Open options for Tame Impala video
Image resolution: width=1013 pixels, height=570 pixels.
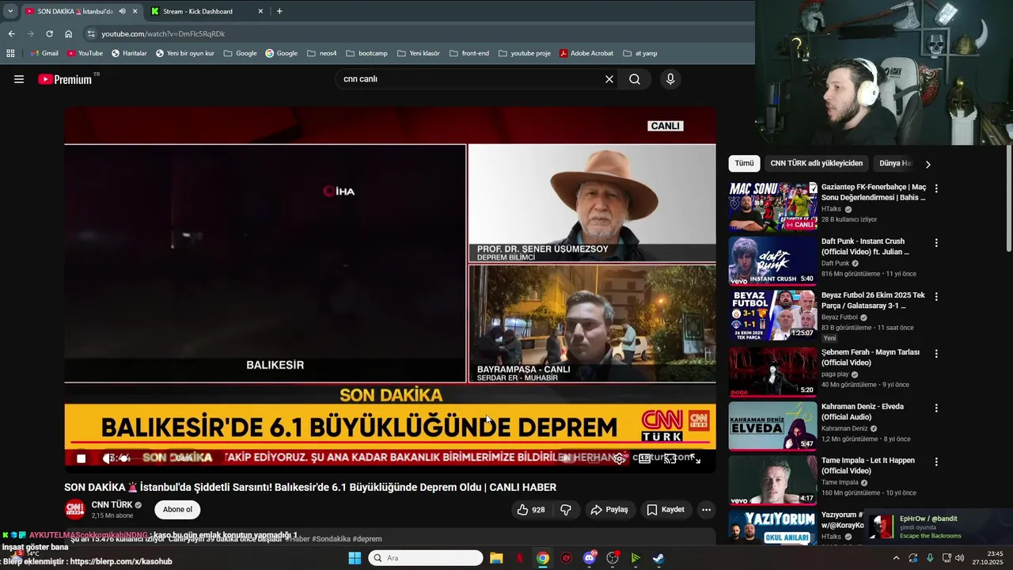pyautogui.click(x=936, y=462)
